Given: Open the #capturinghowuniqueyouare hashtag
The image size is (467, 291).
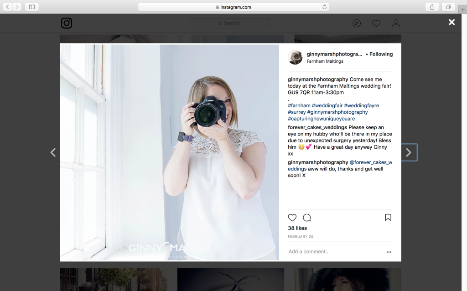Looking at the screenshot, I should point(322,119).
